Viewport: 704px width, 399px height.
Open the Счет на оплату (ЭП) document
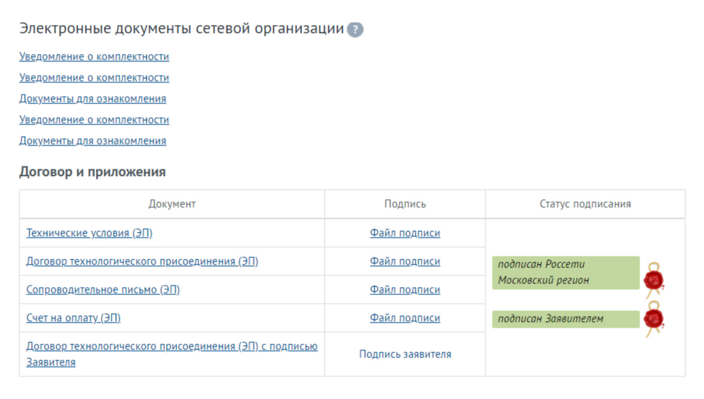click(73, 318)
